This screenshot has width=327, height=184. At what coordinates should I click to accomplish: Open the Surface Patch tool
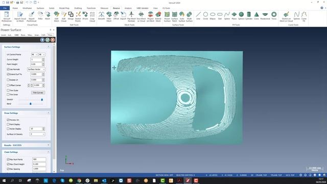pyautogui.click(x=175, y=16)
